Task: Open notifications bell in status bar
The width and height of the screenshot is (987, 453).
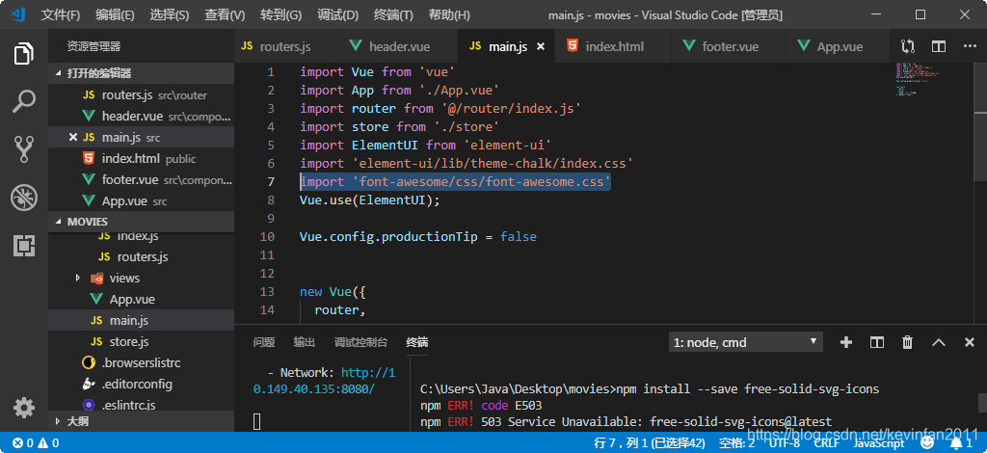Action: (x=960, y=443)
